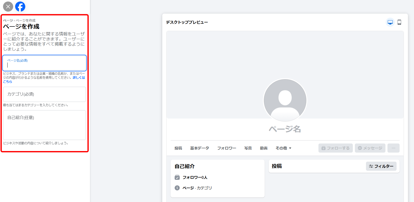Click the ページを作成 heading

[21, 26]
